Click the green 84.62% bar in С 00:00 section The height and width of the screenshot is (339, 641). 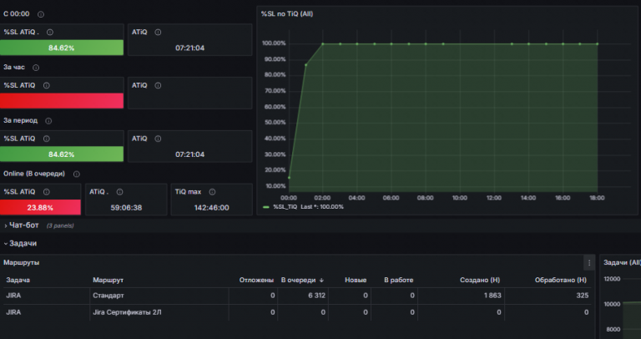click(62, 48)
